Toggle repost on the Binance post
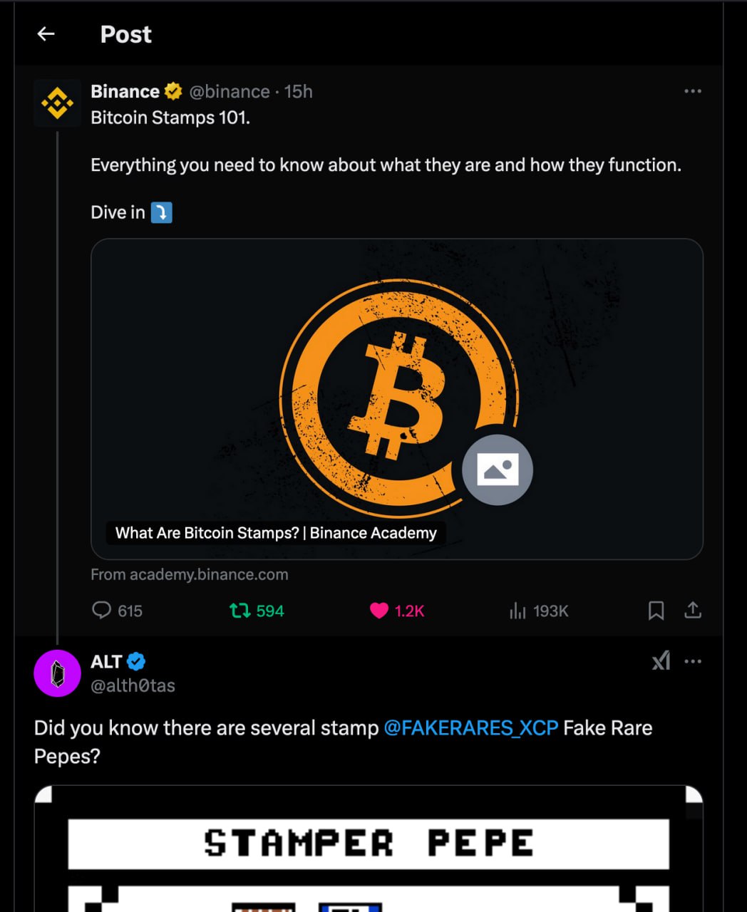 pyautogui.click(x=239, y=611)
